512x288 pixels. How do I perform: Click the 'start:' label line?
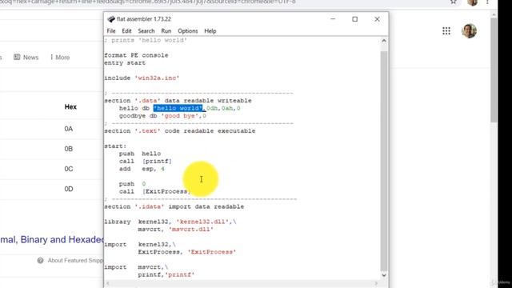[x=115, y=146]
